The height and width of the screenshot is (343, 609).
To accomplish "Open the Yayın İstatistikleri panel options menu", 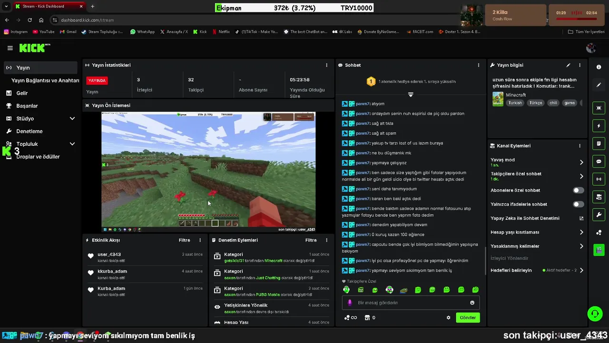I will coord(326,65).
